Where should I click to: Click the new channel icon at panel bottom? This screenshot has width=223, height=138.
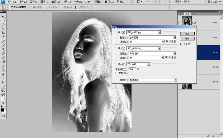point(213,136)
